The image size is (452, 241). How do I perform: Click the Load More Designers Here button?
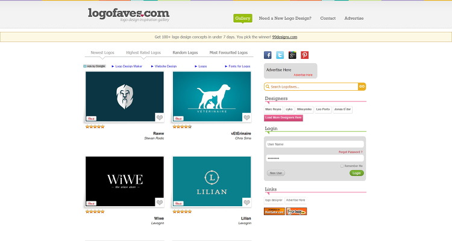283,118
